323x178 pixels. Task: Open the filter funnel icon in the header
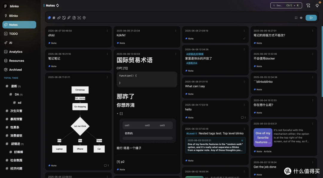click(308, 6)
